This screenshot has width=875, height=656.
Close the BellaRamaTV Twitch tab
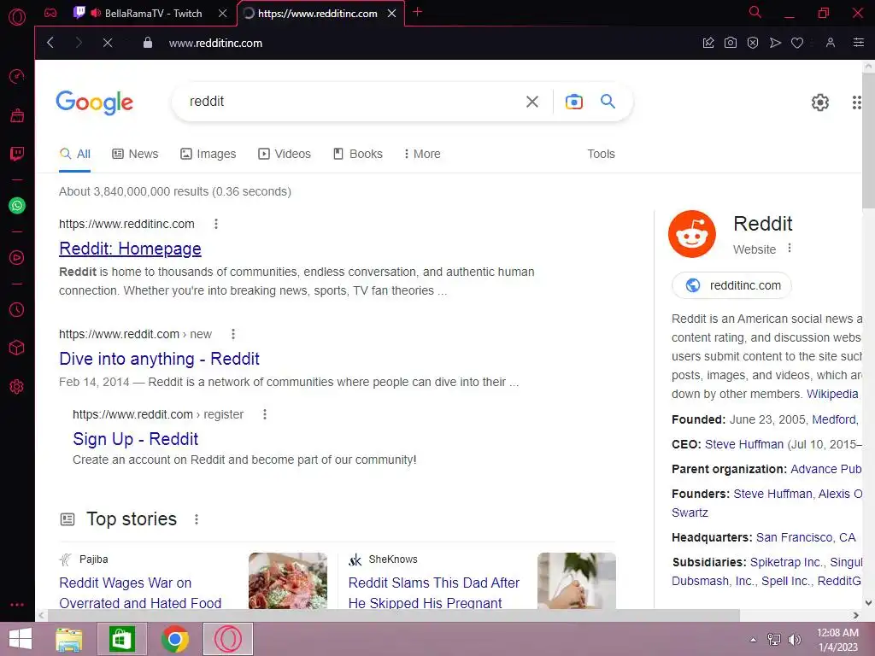pos(223,13)
